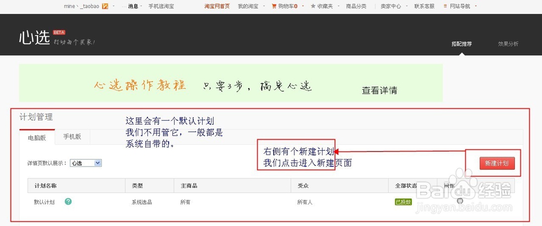
Task: Click the 计划管理 section heading
Action: tap(36, 117)
